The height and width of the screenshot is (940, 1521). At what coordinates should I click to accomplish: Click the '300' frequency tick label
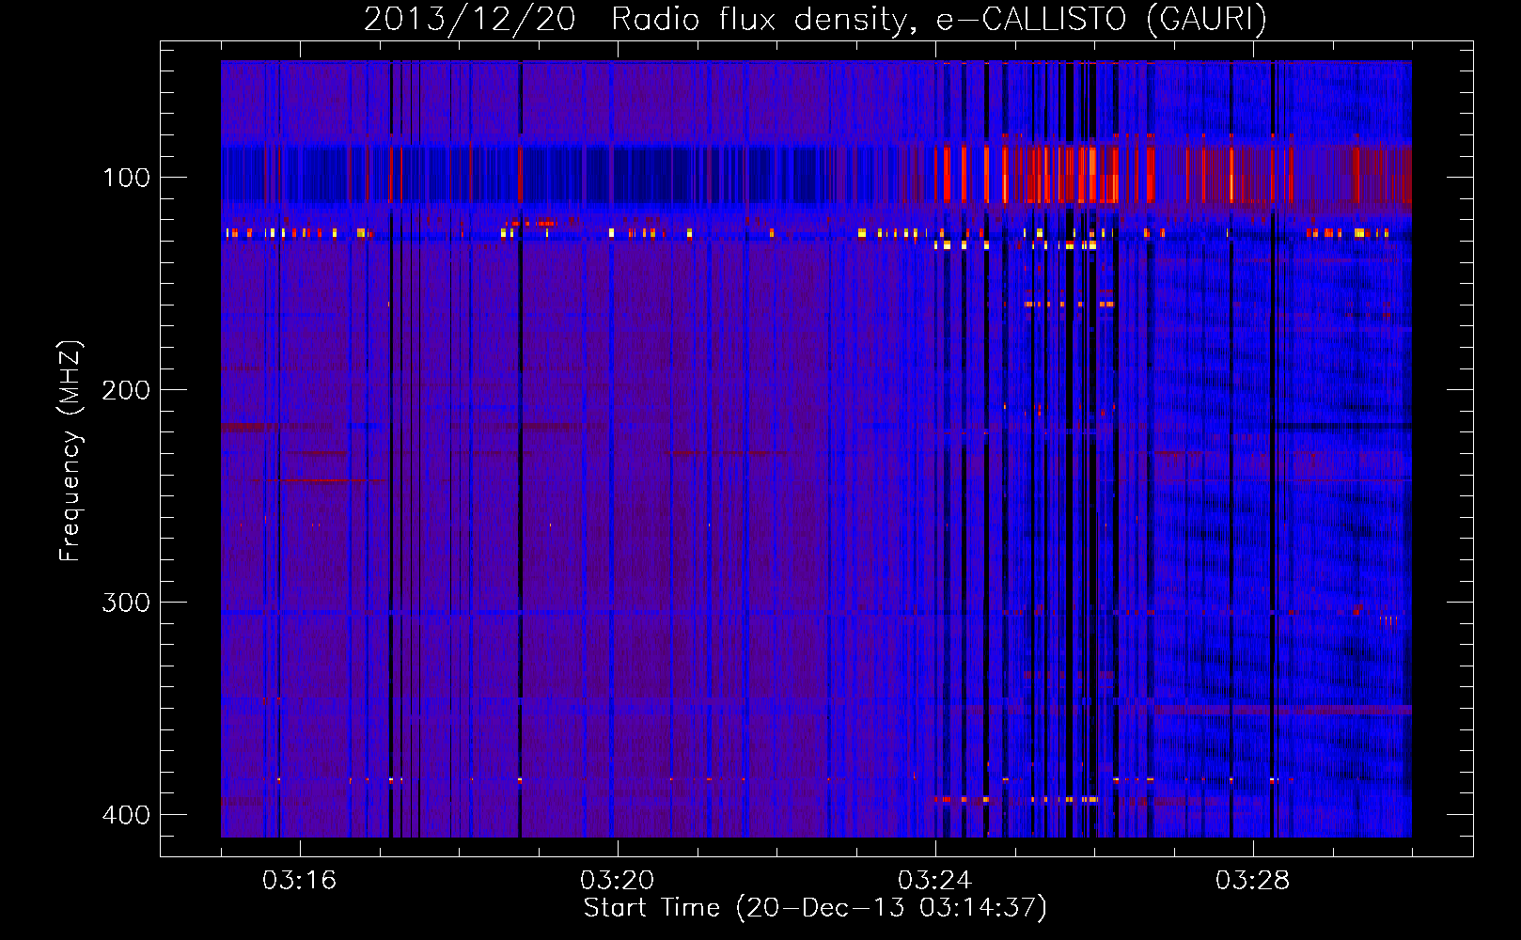[126, 603]
